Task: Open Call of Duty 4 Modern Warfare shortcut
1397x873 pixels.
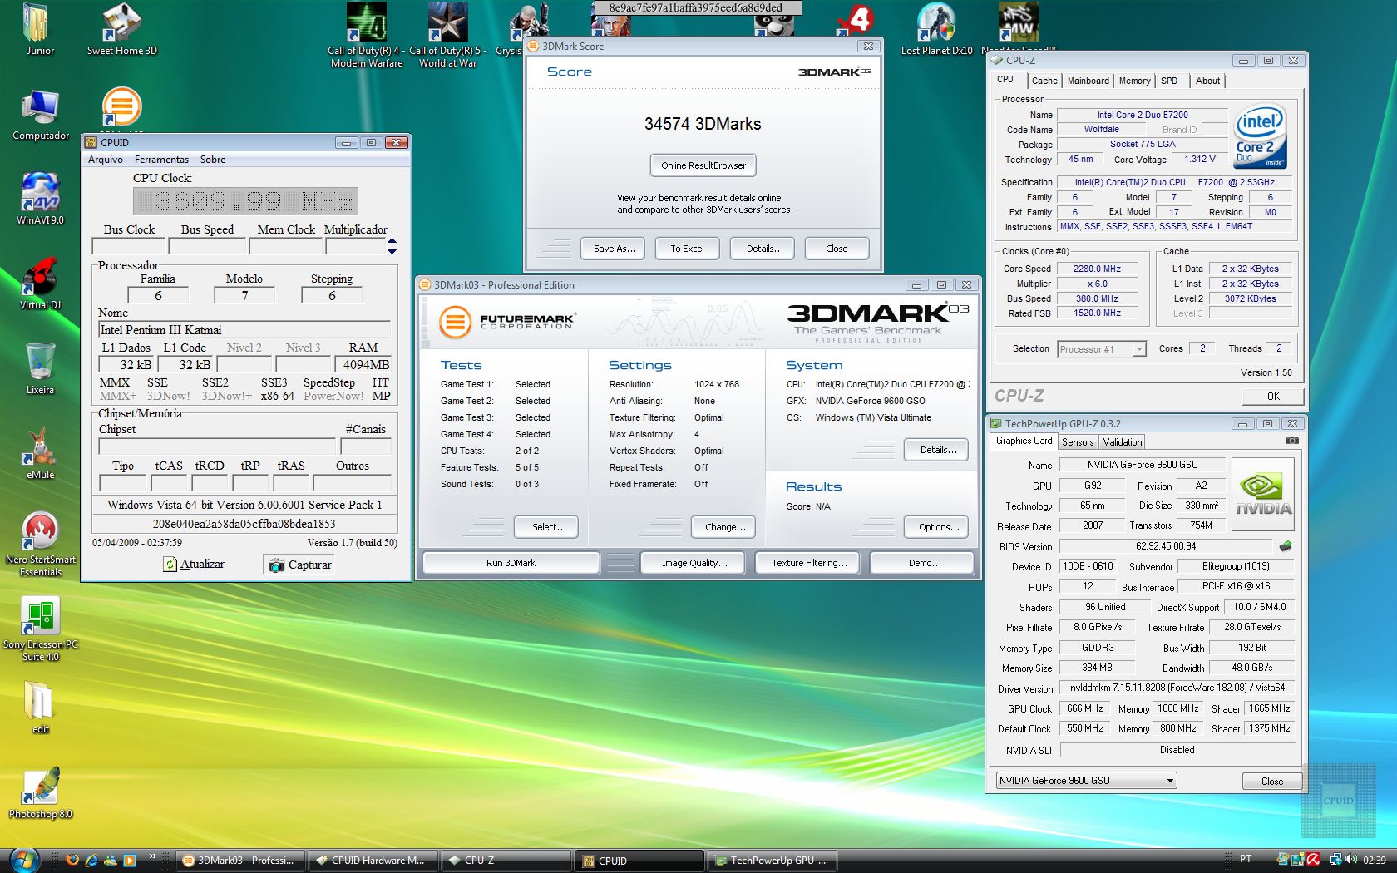Action: pyautogui.click(x=366, y=35)
